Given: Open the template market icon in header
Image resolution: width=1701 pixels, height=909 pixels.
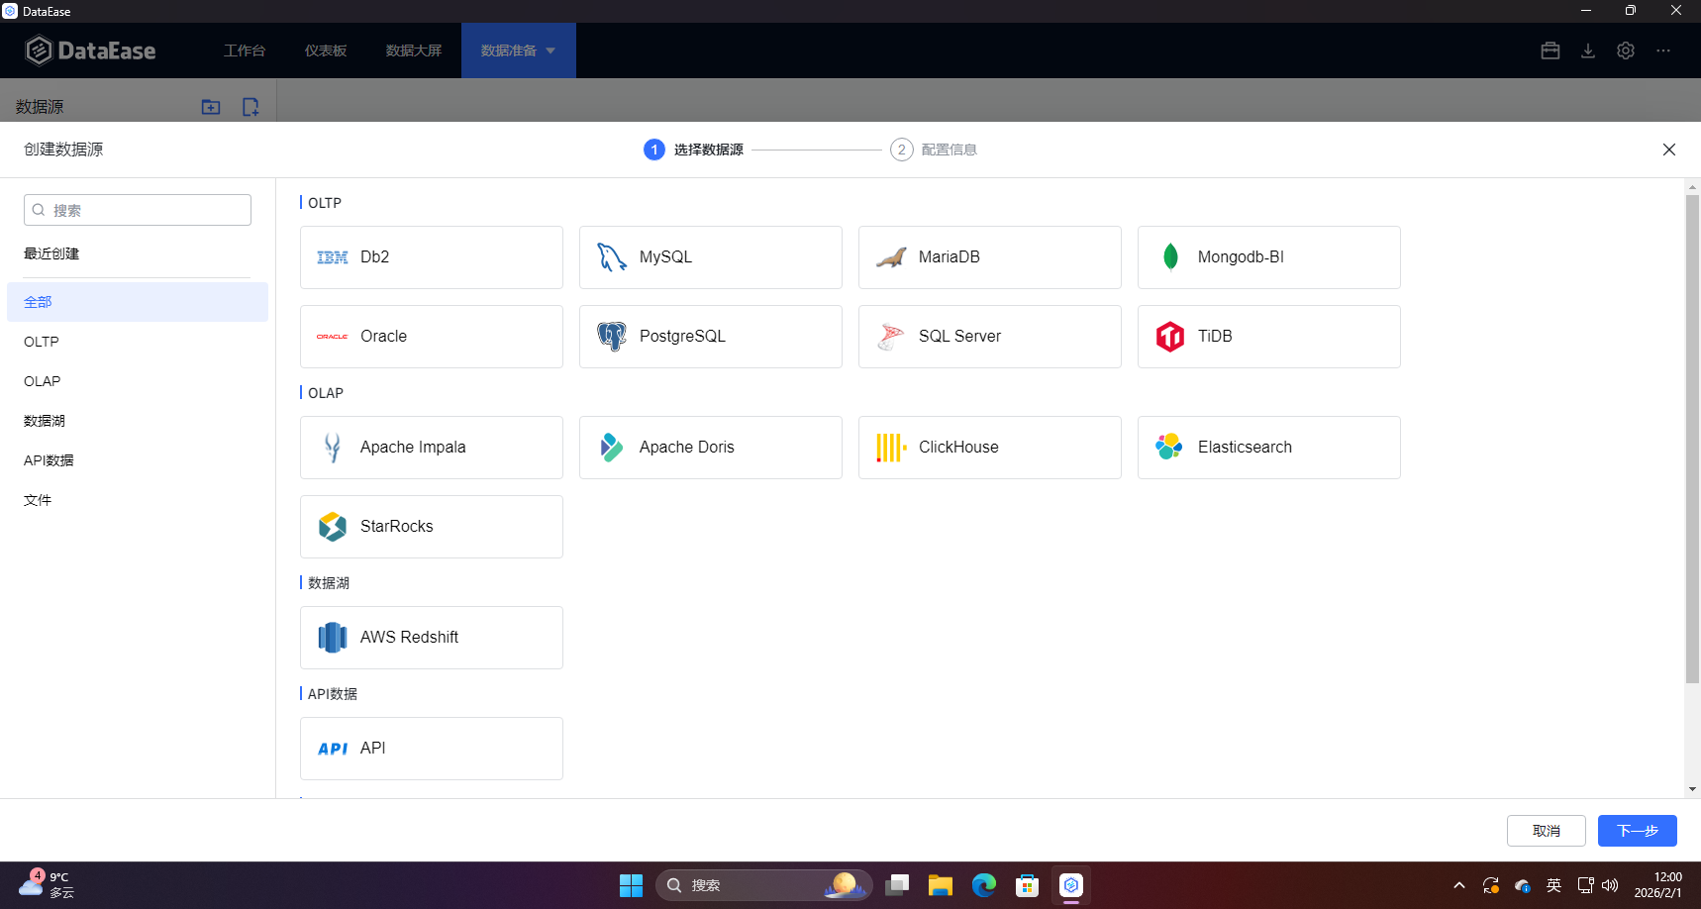Looking at the screenshot, I should click(x=1551, y=50).
